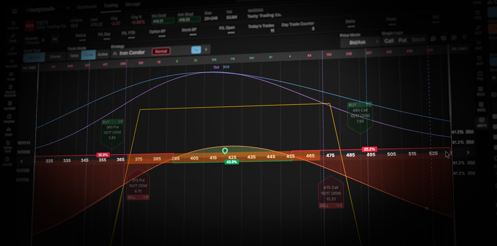
Task: Click the Vol 53.8M value
Action: (x=231, y=17)
